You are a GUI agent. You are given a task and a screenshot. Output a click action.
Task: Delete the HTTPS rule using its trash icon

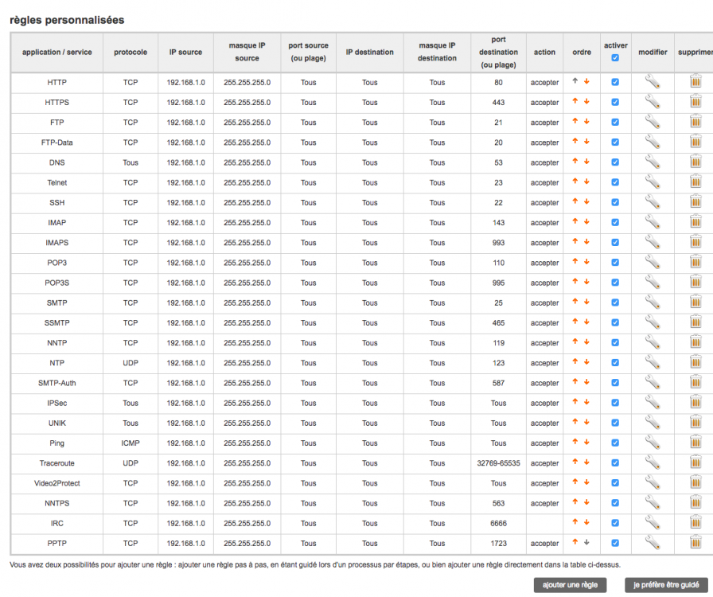(x=695, y=102)
